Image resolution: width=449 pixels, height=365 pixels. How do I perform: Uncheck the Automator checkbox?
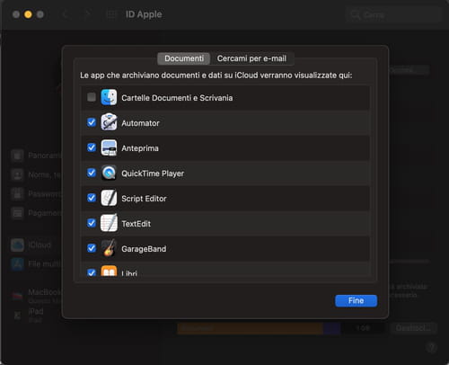click(x=92, y=122)
